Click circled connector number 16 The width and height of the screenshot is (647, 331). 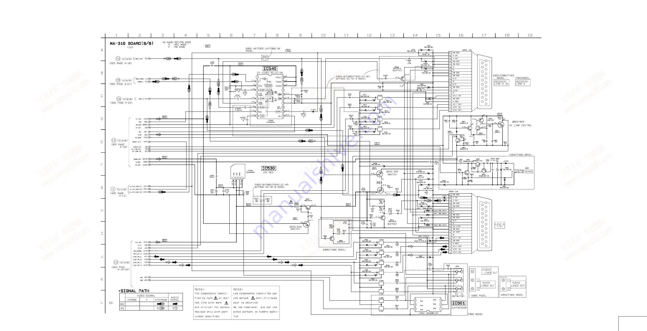[119, 99]
